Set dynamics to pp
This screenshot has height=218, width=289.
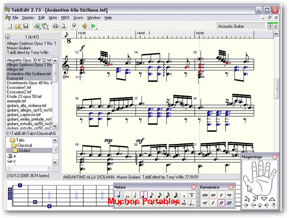point(213,195)
